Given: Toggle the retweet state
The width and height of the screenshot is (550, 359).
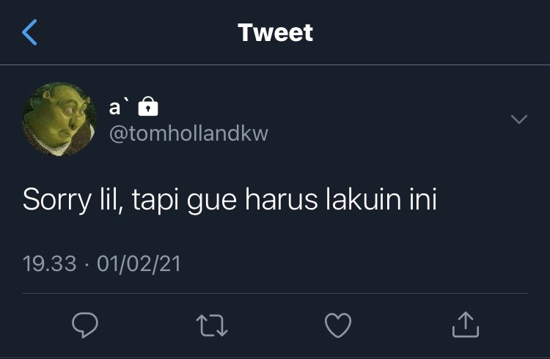Looking at the screenshot, I should [212, 325].
